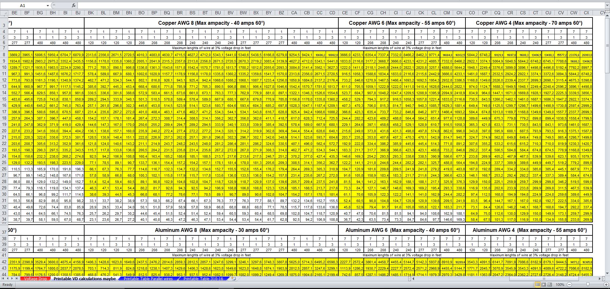The image size is (610, 289).
Task: Click the Aluminum AWG 4 heading cell
Action: tap(529, 230)
